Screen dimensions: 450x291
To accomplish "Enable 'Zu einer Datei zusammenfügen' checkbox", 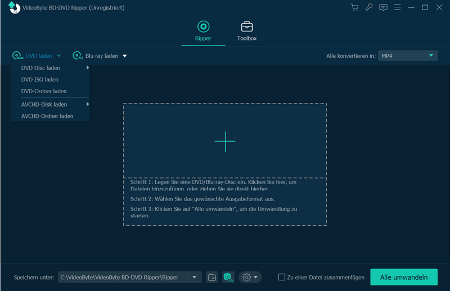I will pyautogui.click(x=282, y=277).
